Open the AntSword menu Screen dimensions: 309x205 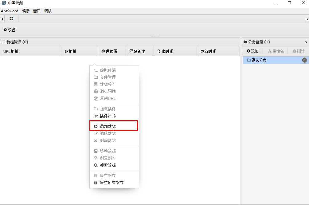pos(9,11)
